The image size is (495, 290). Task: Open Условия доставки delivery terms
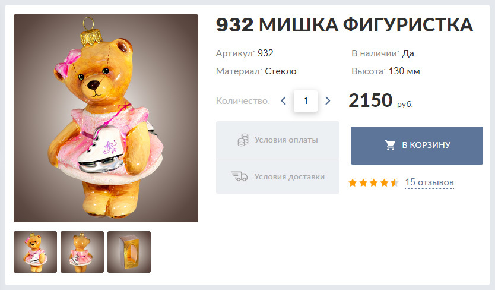278,176
